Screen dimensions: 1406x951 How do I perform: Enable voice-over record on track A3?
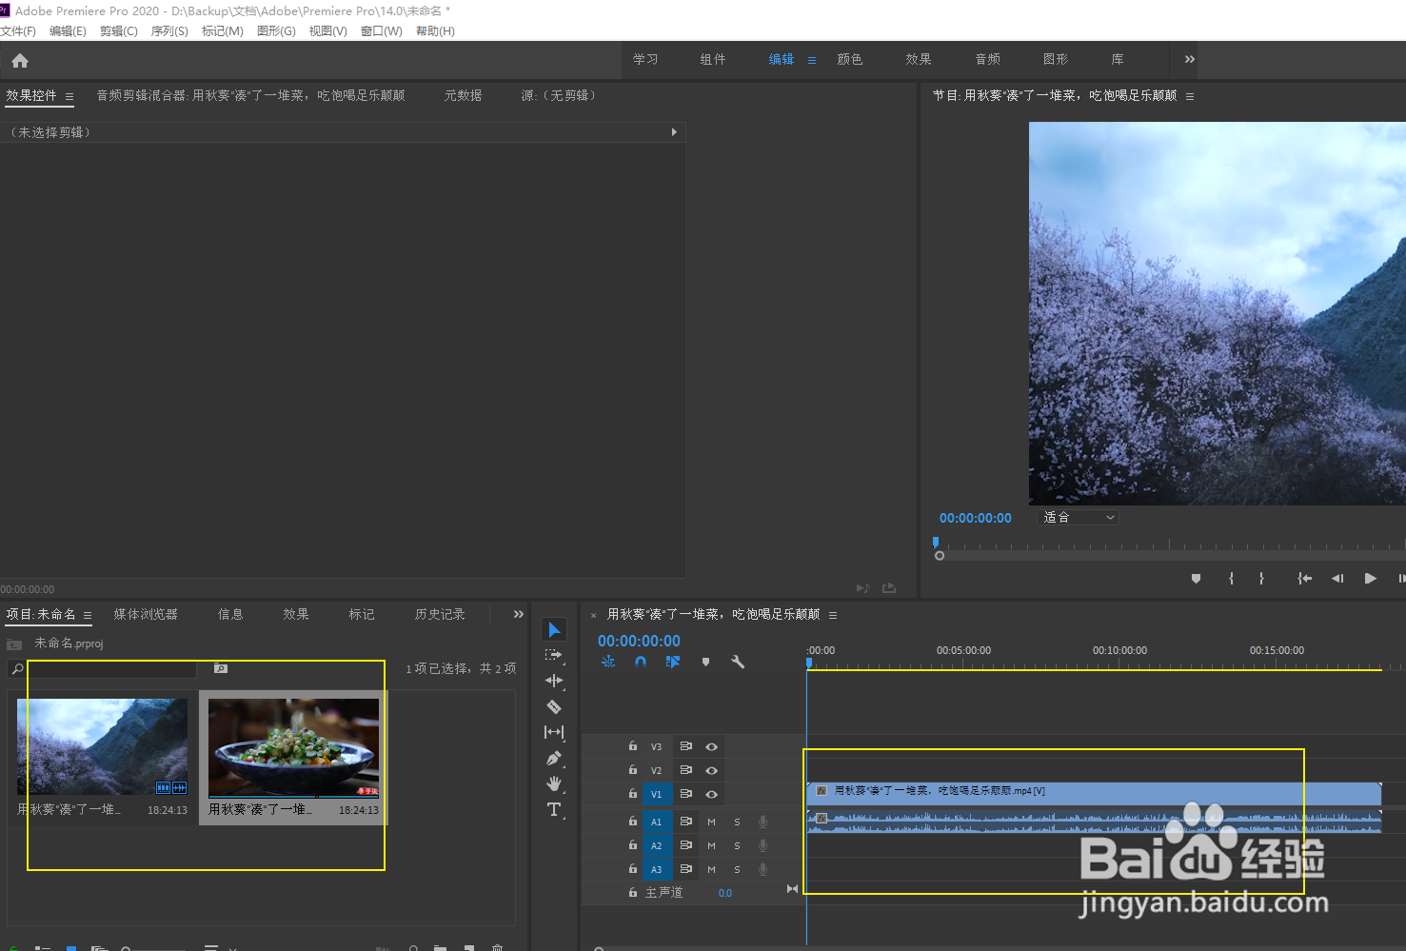click(762, 869)
